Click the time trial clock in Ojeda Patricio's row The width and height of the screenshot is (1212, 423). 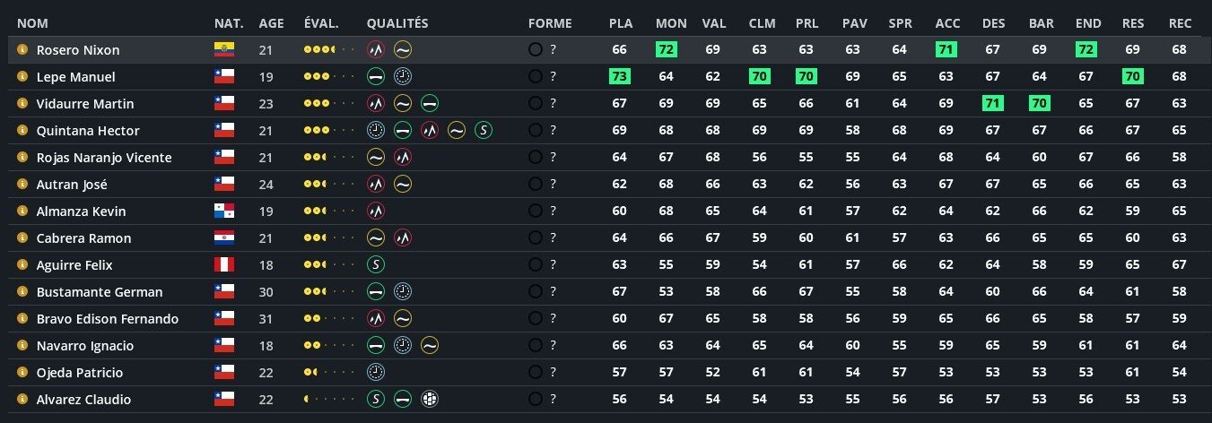[376, 373]
